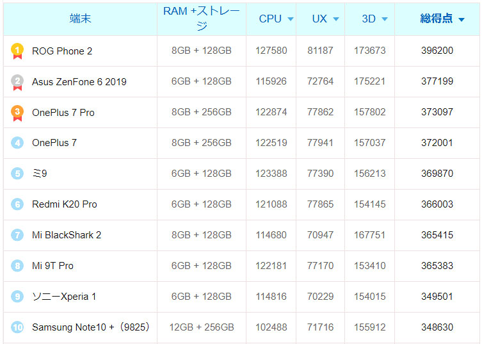This screenshot has width=482, height=344.
Task: Select the ROG Phone 2 device name
Action: pos(62,51)
